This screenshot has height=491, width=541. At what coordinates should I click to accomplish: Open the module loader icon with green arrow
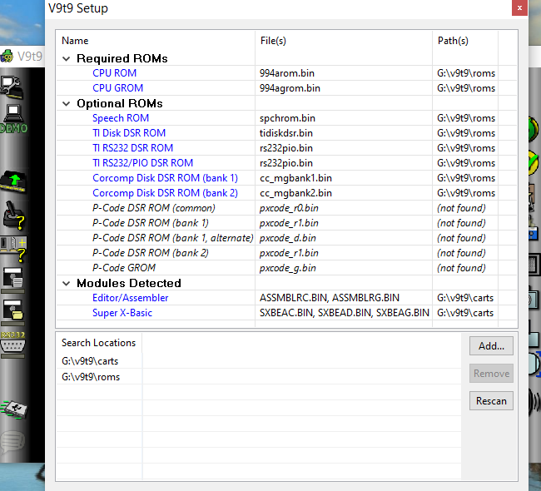(14, 181)
